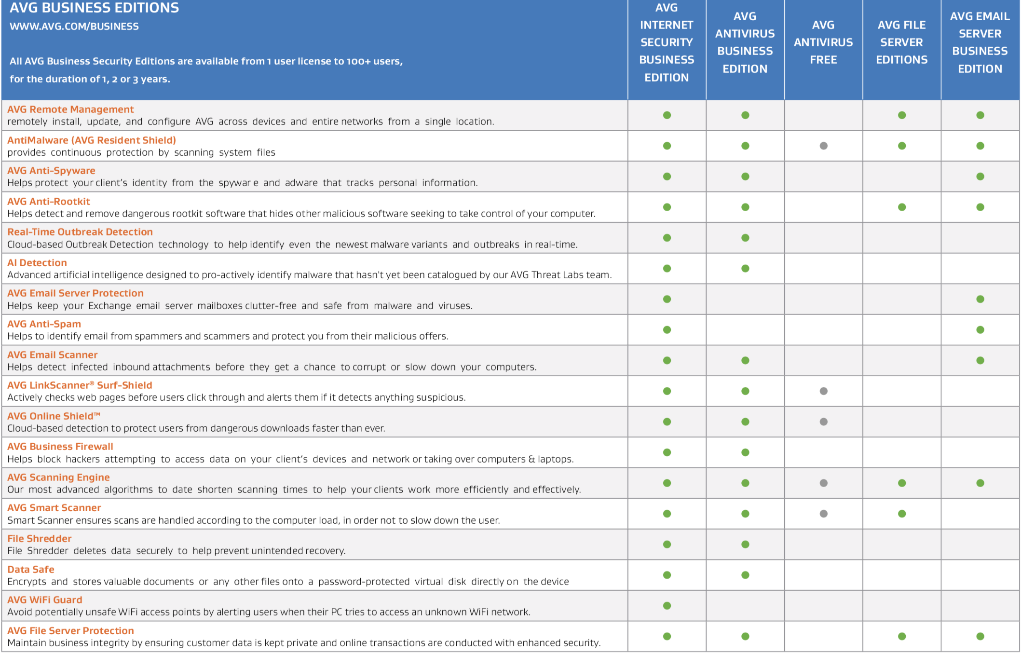The width and height of the screenshot is (1021, 654).
Task: Click the AVG WiFi Guard heading
Action: [x=45, y=600]
